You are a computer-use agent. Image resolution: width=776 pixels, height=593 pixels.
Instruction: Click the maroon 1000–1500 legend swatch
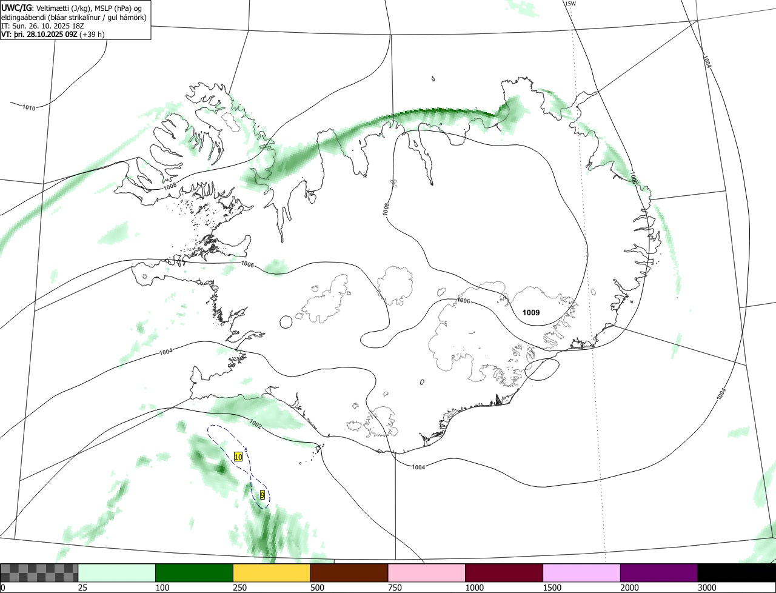[504, 573]
